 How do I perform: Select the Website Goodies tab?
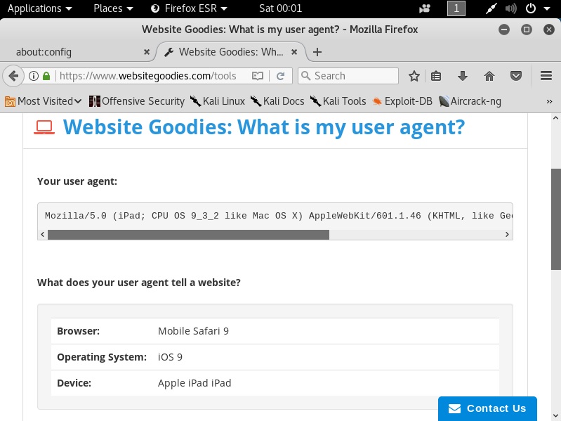[x=231, y=52]
